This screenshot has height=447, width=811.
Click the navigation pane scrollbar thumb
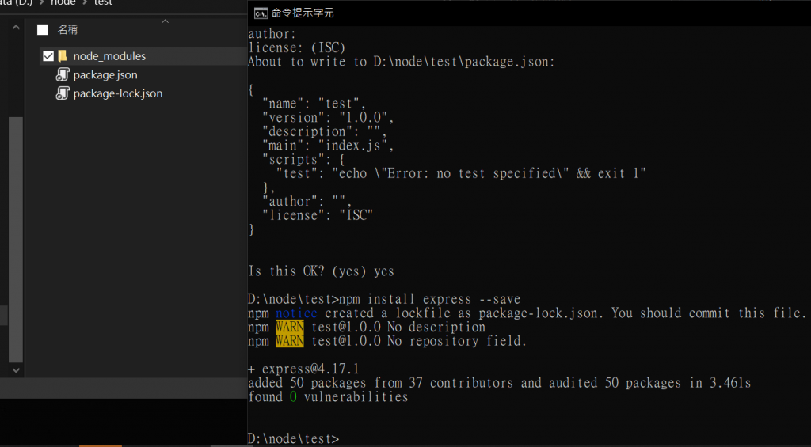pos(16,239)
